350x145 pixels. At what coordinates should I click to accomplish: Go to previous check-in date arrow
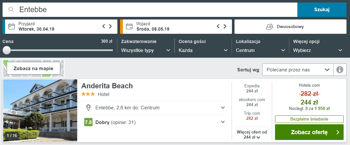point(104,26)
